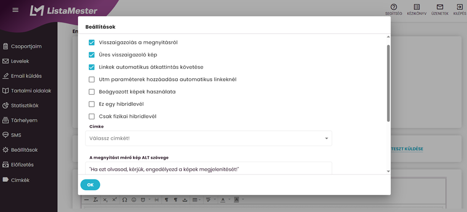
Task: Click the dialog's vertical scrollbar
Action: pos(388,83)
